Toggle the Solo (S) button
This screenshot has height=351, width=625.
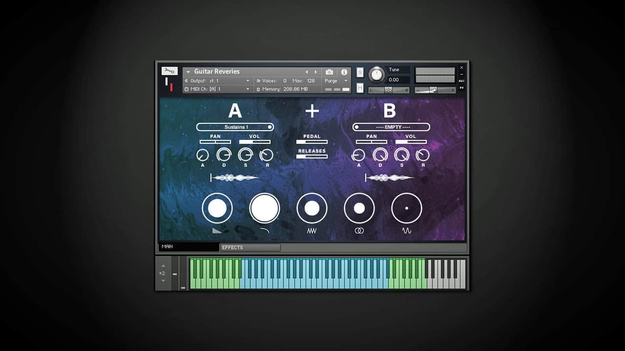[360, 72]
